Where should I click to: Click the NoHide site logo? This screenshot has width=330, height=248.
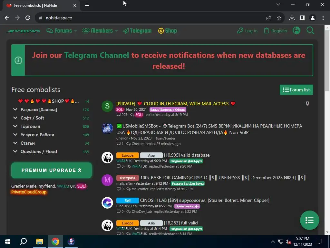(24, 31)
